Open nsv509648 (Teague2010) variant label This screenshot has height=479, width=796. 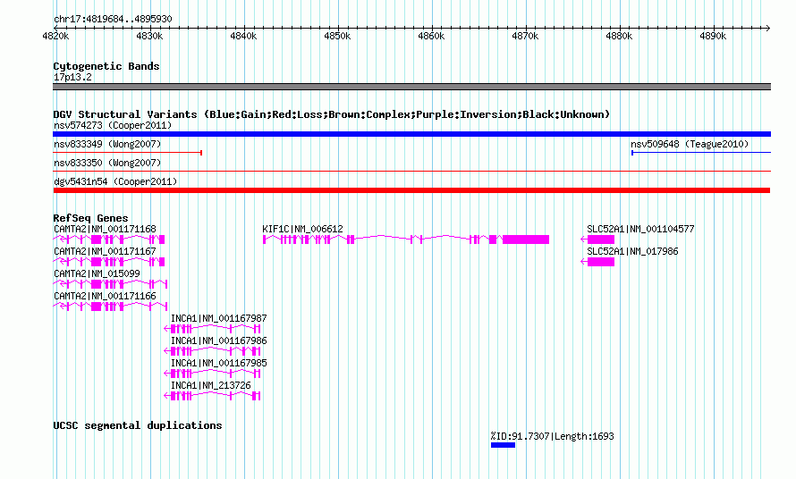pos(690,144)
